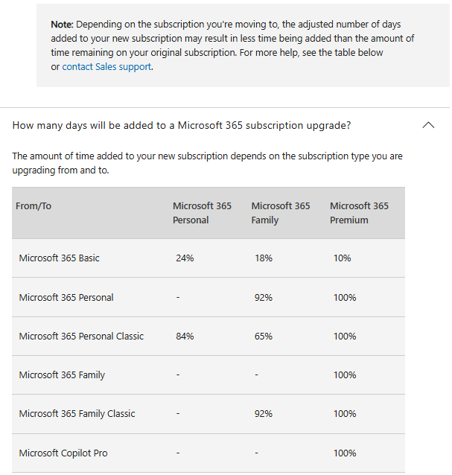Click the Microsoft 365 Basic row label
The image size is (452, 475).
coord(60,258)
